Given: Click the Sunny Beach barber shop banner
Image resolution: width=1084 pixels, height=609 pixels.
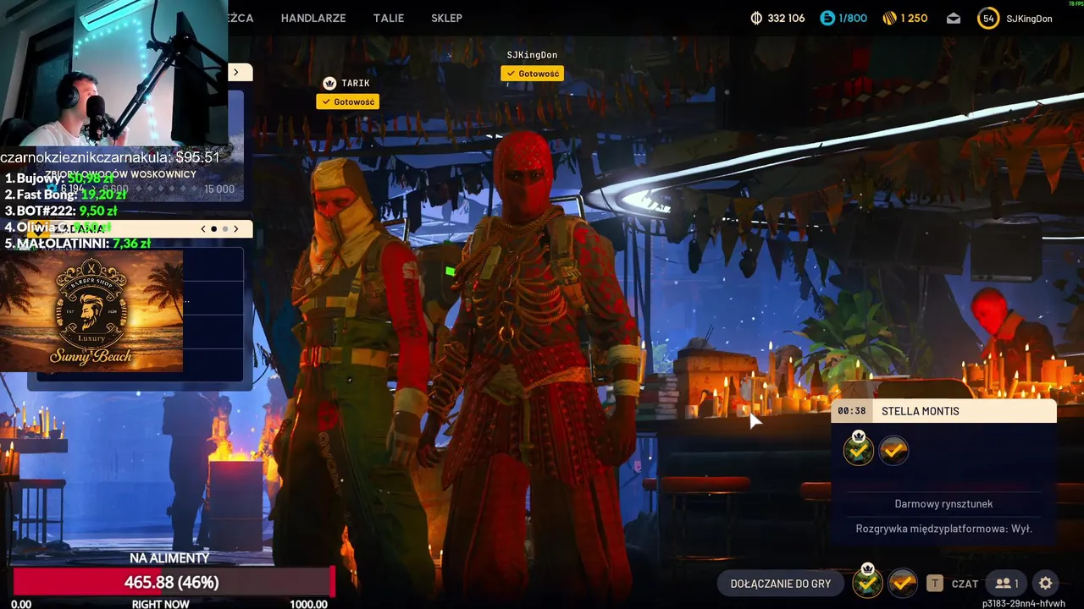Looking at the screenshot, I should tap(91, 310).
